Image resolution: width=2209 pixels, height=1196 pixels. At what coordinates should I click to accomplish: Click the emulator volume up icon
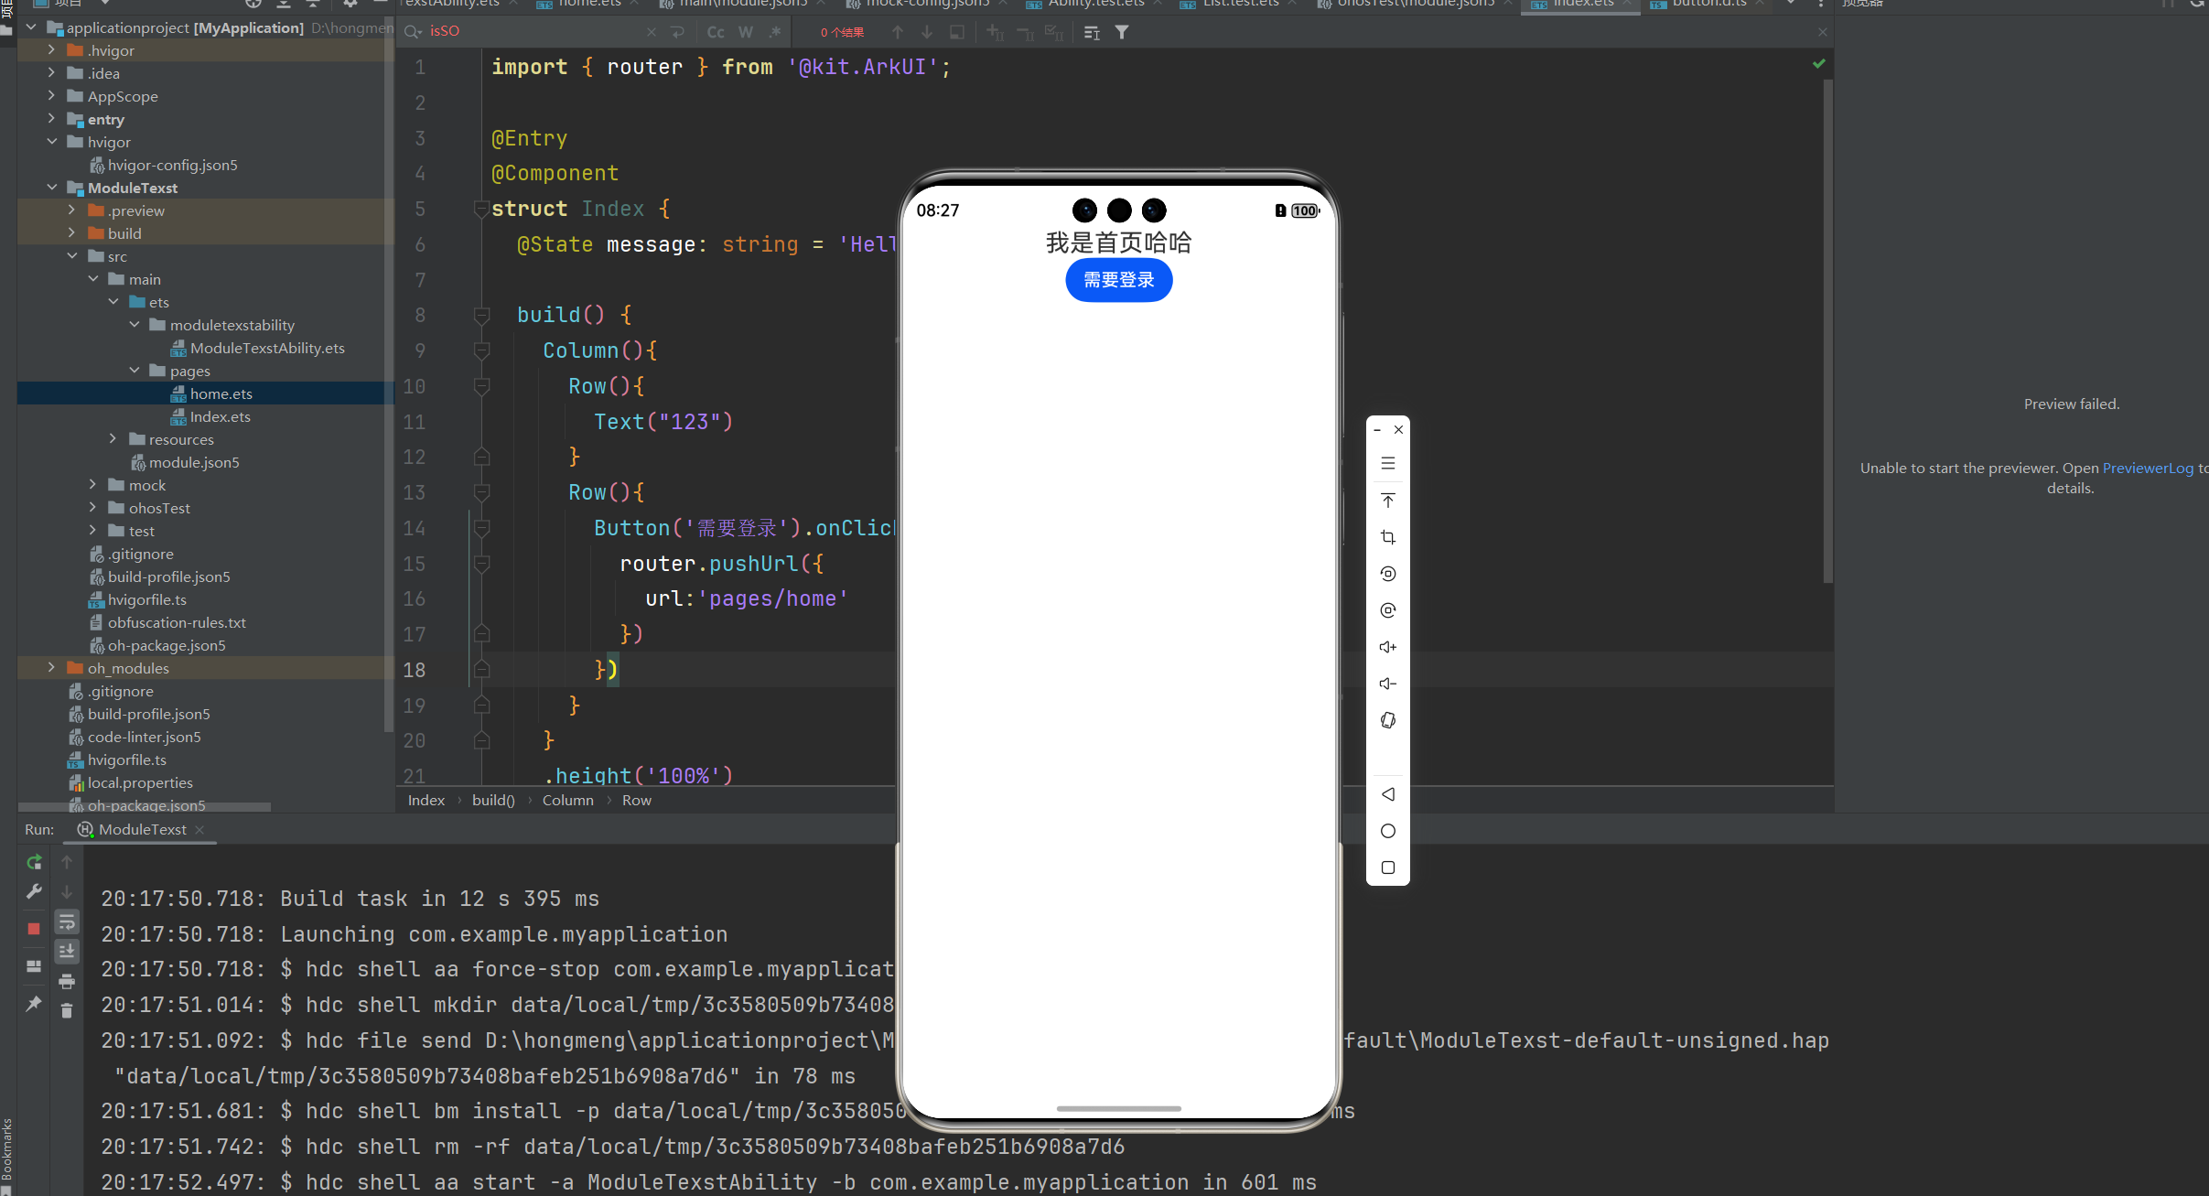point(1387,647)
